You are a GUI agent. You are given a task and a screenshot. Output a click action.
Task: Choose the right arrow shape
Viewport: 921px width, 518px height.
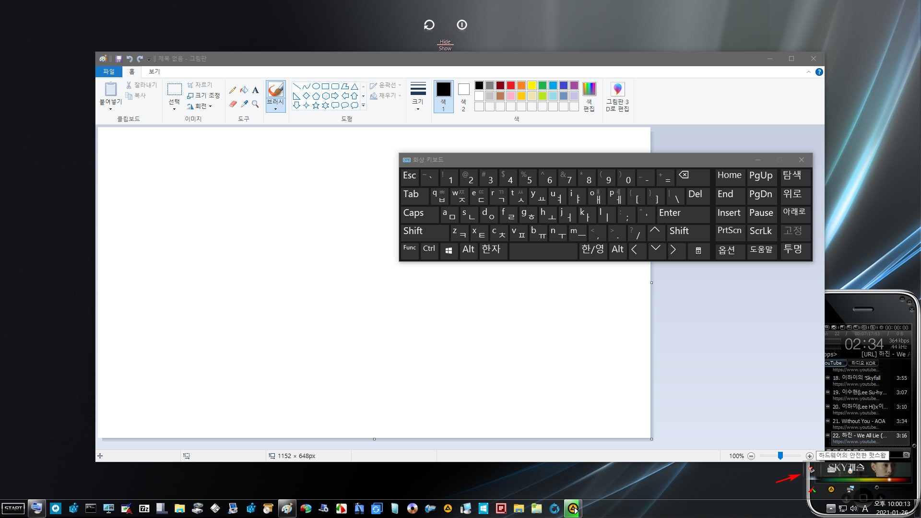click(335, 96)
